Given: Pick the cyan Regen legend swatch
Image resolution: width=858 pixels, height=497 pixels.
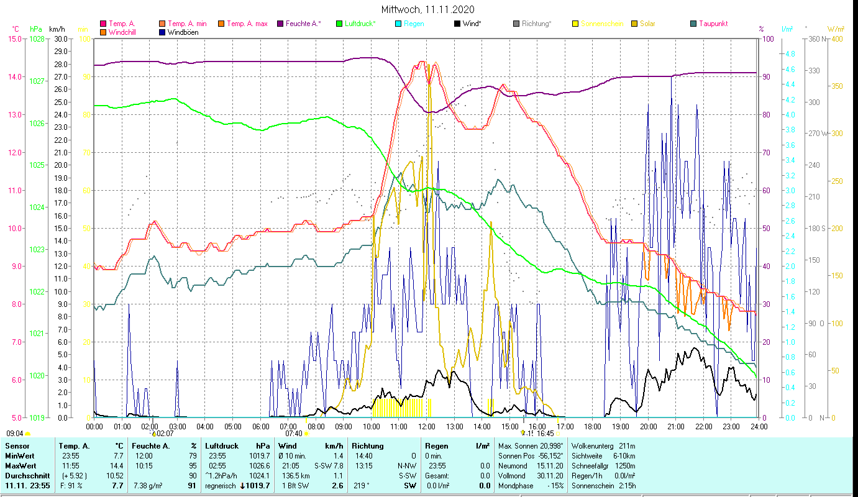Looking at the screenshot, I should 398,24.
